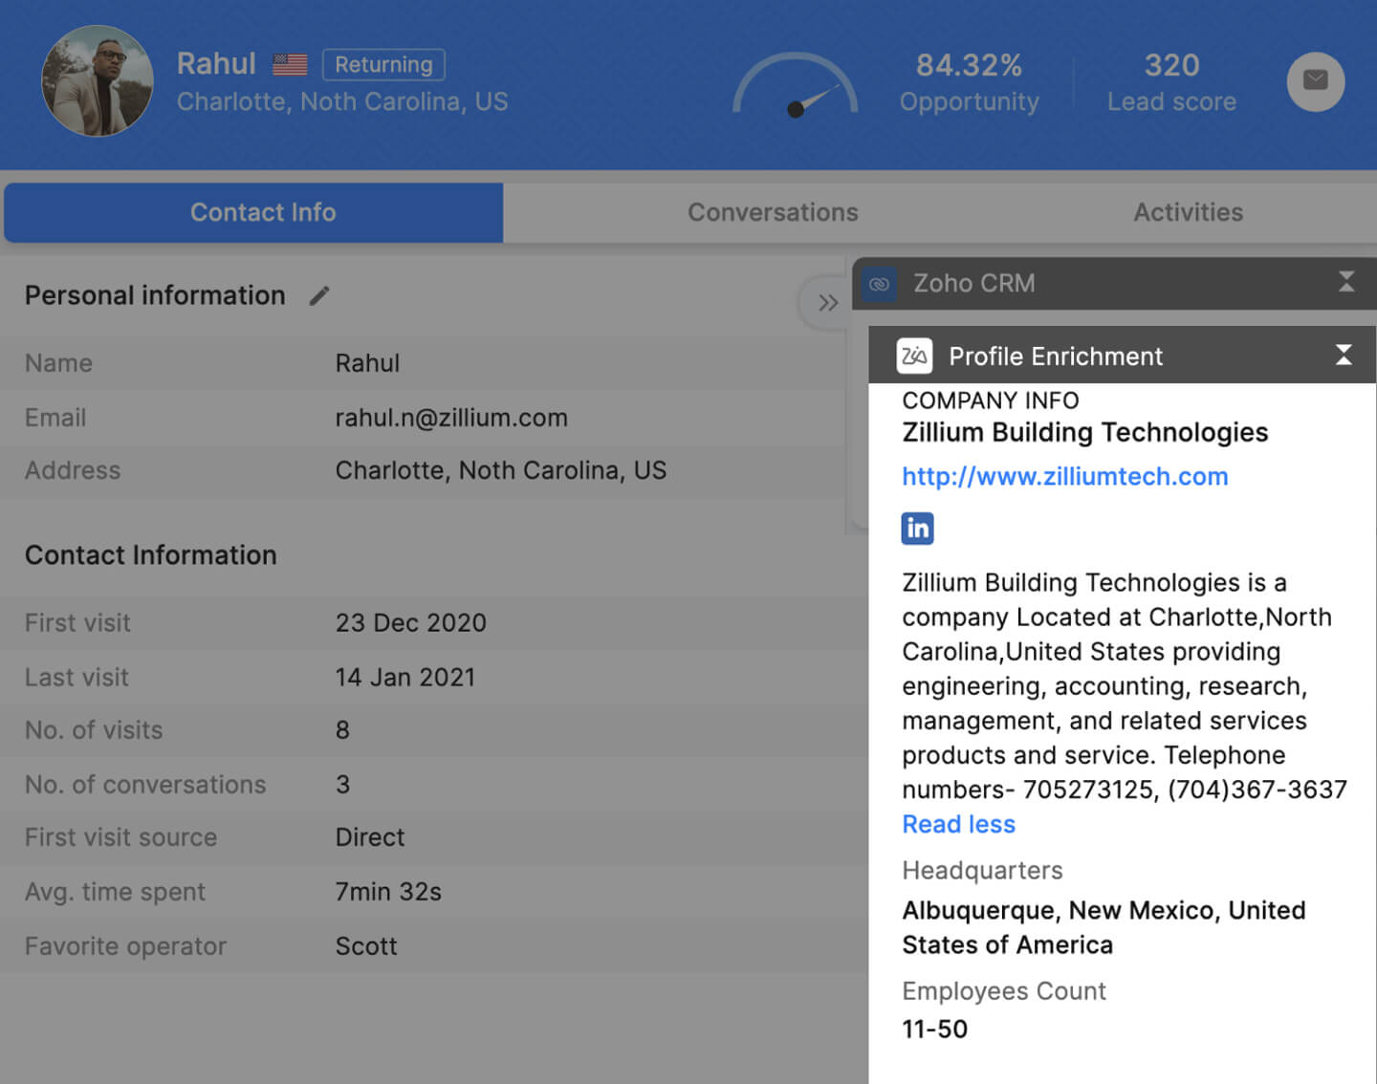
Task: Click the envelope email icon in header
Action: (1315, 81)
